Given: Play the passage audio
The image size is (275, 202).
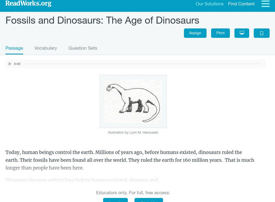Looking at the screenshot, I should 10,64.
